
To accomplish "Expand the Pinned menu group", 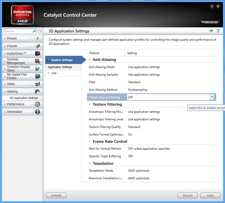I will [5, 38].
